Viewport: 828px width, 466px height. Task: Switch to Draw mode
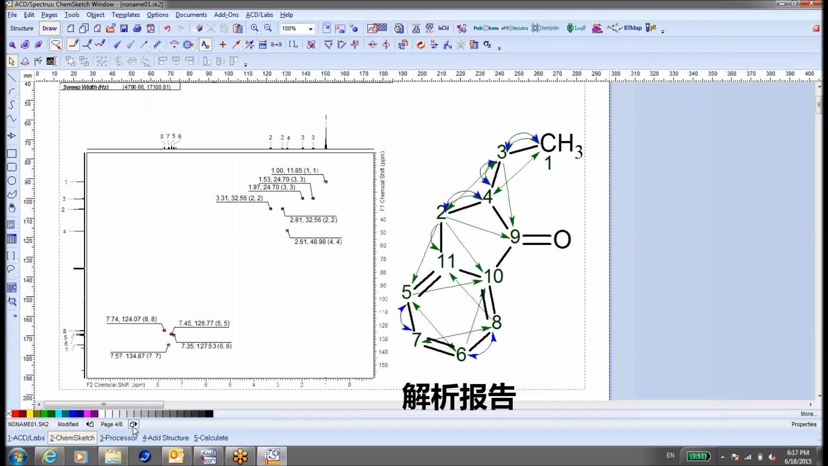pos(50,28)
